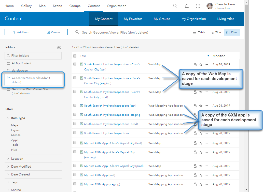Open the My Favorites tab
This screenshot has width=263, height=192.
click(133, 19)
